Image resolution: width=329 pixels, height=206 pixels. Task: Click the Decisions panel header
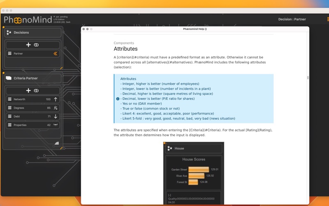33,33
